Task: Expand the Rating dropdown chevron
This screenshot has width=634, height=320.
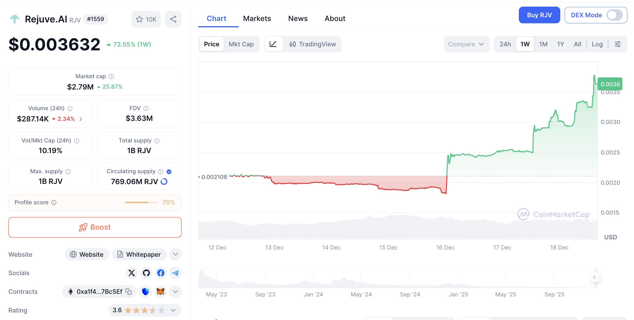Action: click(x=173, y=310)
